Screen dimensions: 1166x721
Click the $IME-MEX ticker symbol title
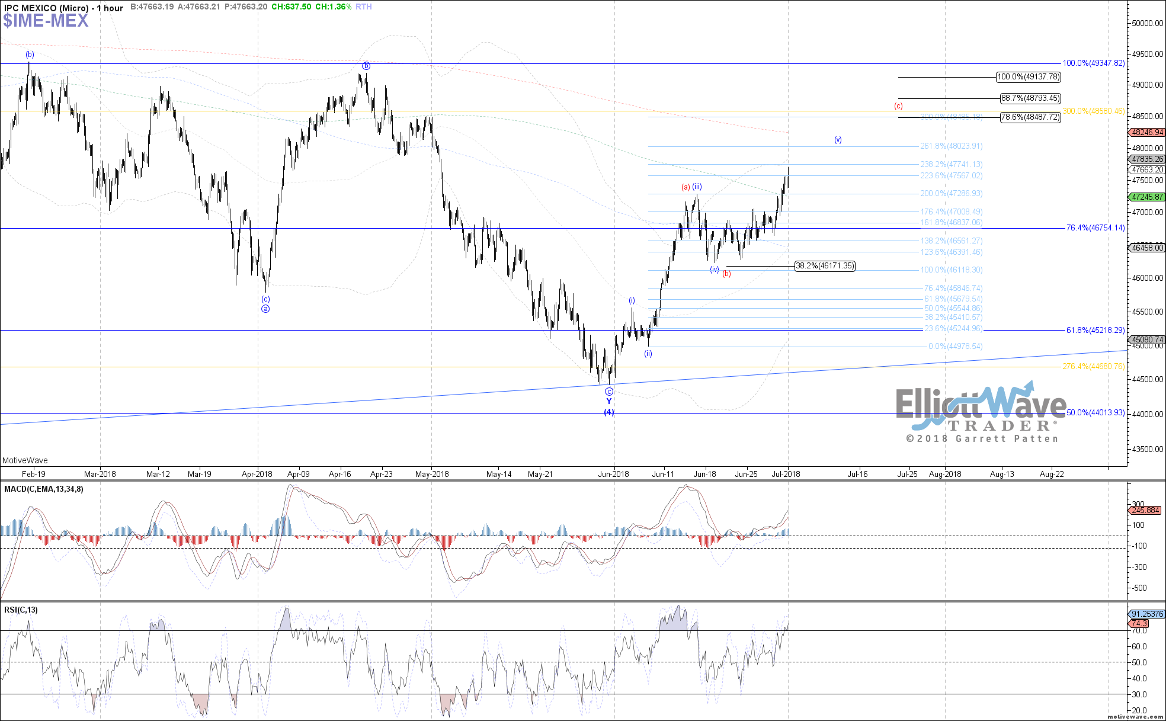(x=46, y=21)
